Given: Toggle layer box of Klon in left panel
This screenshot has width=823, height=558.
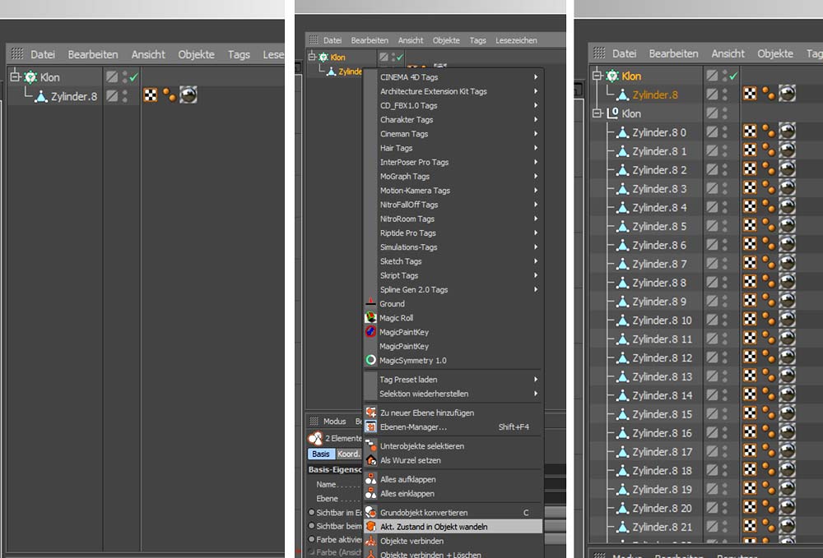Looking at the screenshot, I should [112, 77].
